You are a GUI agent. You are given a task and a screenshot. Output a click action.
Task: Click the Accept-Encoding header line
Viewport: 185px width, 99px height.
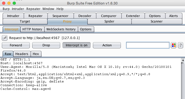coord(32,81)
